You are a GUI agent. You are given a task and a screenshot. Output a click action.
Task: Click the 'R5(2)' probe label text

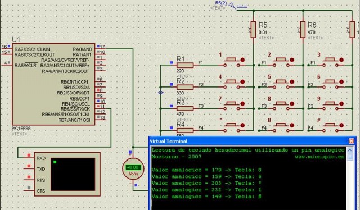tap(221, 3)
